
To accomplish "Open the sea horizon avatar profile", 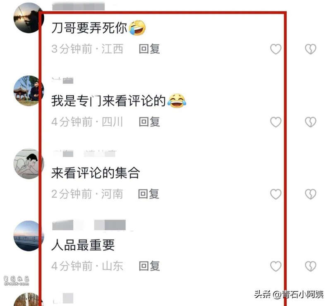I will tap(29, 236).
